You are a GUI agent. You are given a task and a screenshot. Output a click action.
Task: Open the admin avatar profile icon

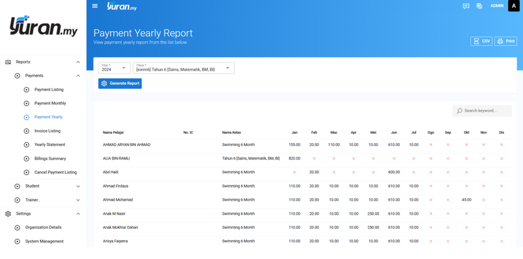click(x=514, y=6)
